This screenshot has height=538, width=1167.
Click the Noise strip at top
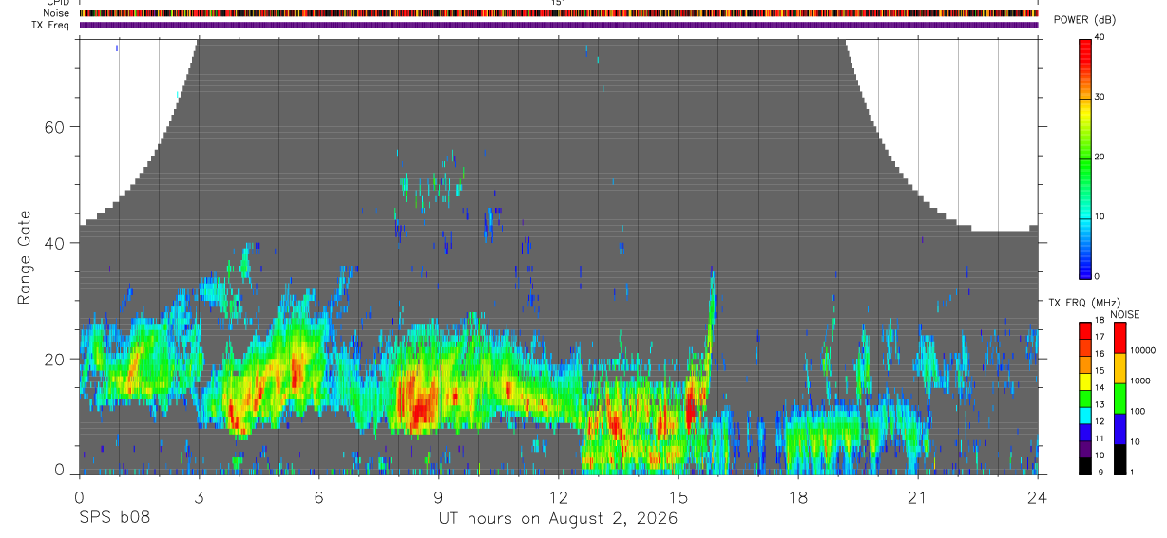(559, 13)
